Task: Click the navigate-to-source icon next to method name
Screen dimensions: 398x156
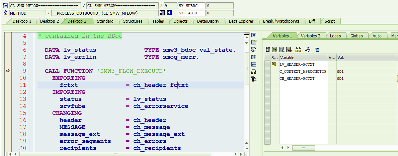Action: (162, 13)
